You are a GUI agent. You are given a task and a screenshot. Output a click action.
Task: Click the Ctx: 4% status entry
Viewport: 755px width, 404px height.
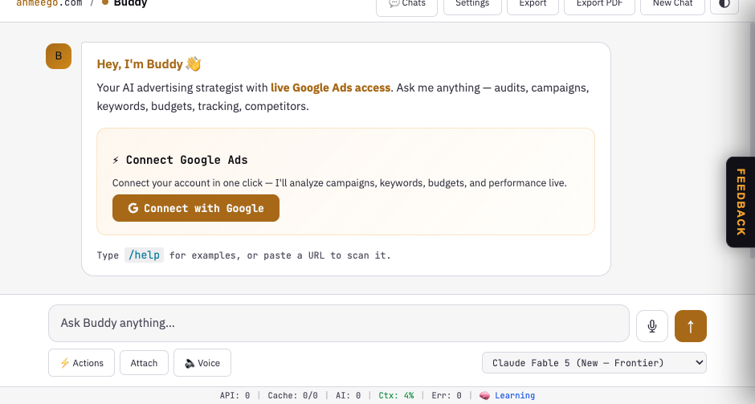click(x=396, y=395)
